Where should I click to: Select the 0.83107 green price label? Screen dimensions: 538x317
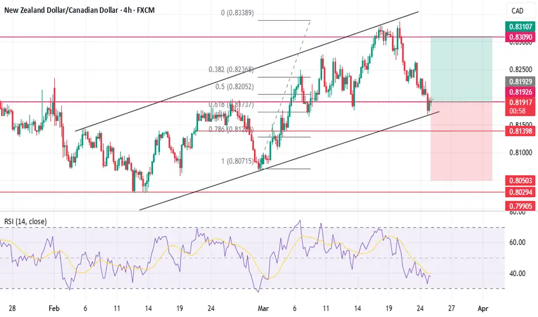pyautogui.click(x=520, y=27)
